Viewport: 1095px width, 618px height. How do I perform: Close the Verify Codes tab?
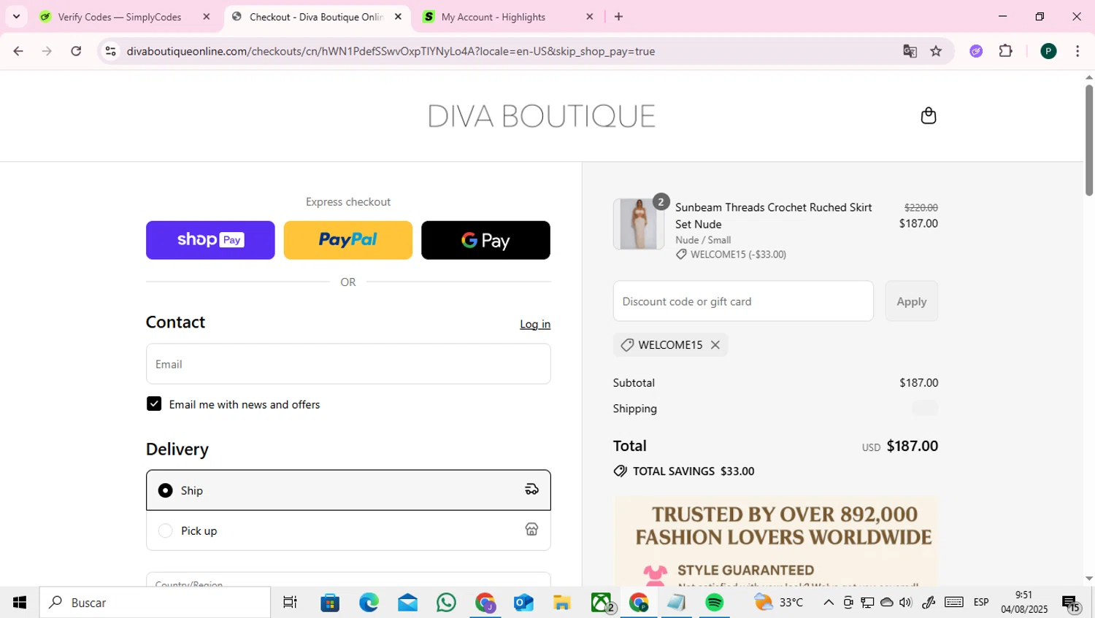207,17
